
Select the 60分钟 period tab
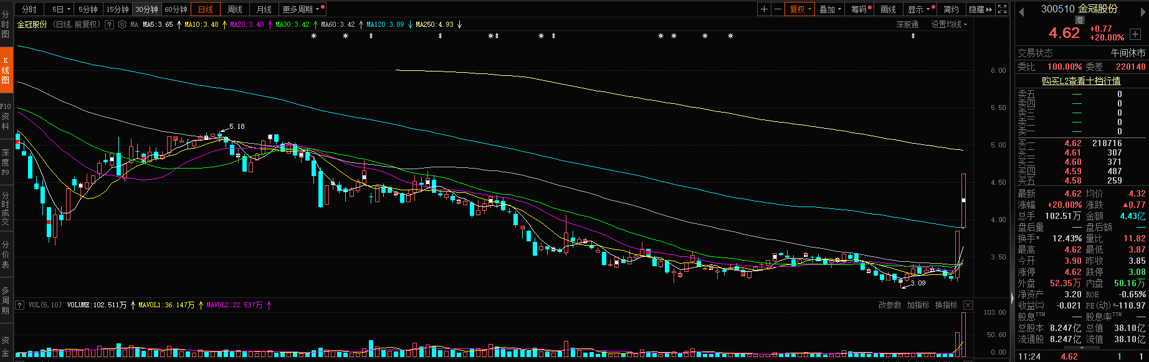click(x=176, y=9)
